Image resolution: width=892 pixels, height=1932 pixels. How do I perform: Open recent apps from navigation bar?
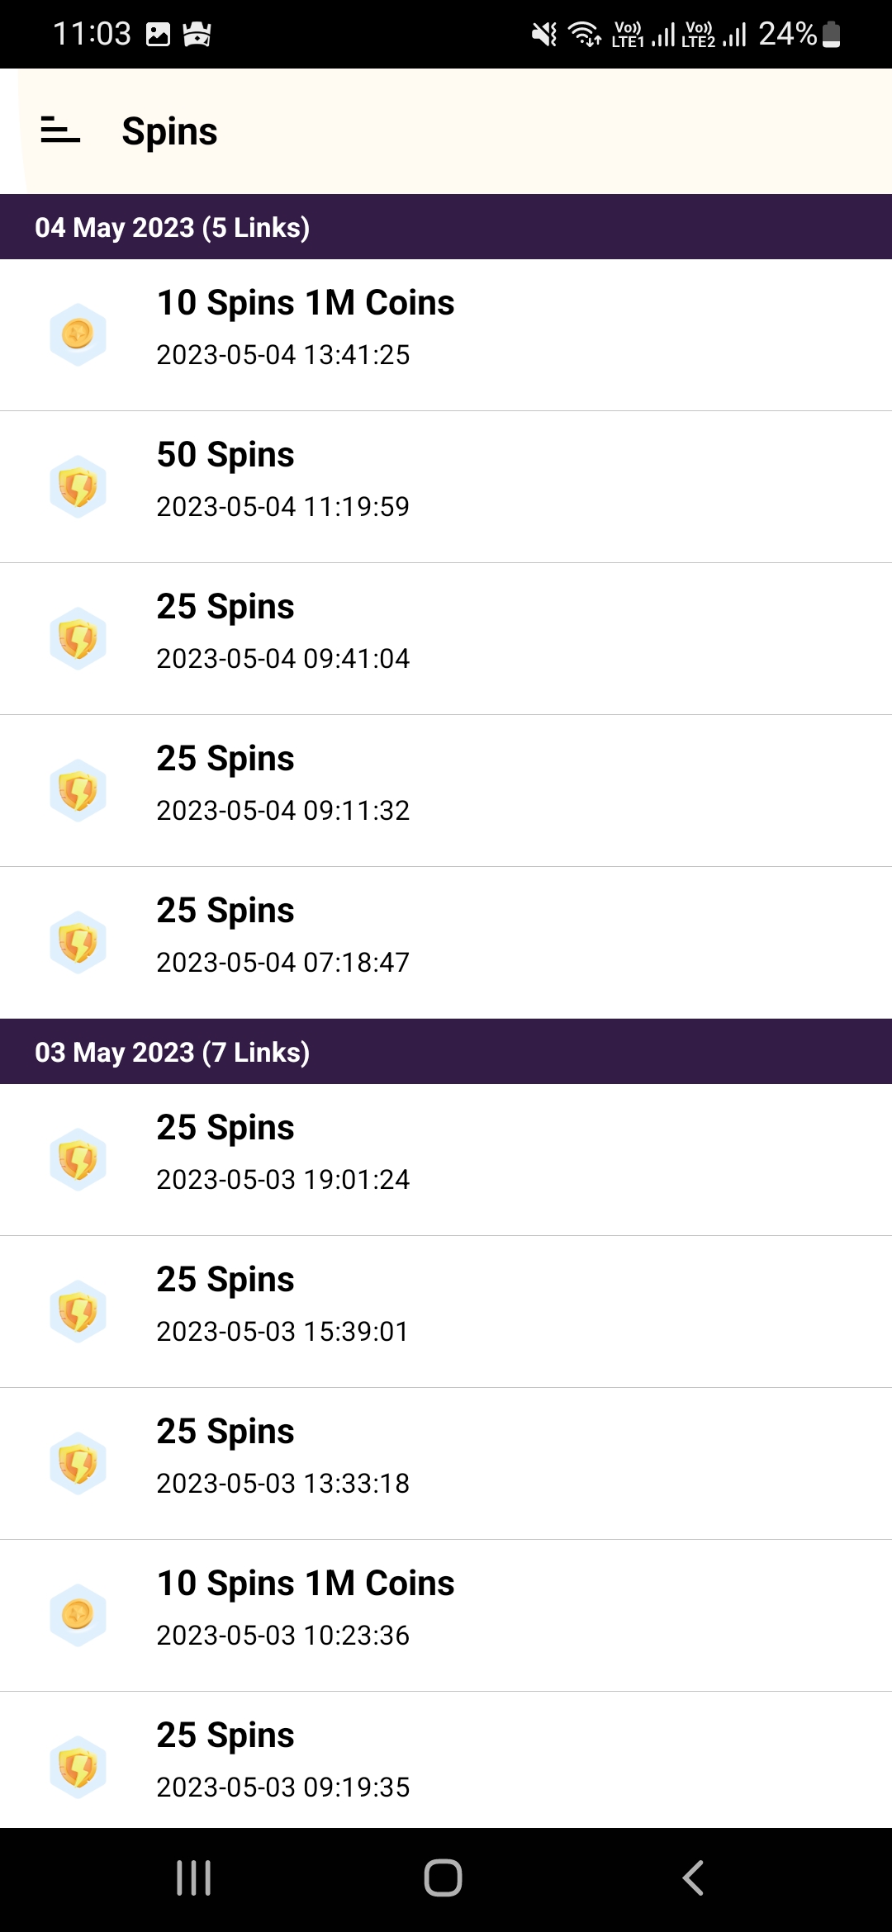[194, 1878]
